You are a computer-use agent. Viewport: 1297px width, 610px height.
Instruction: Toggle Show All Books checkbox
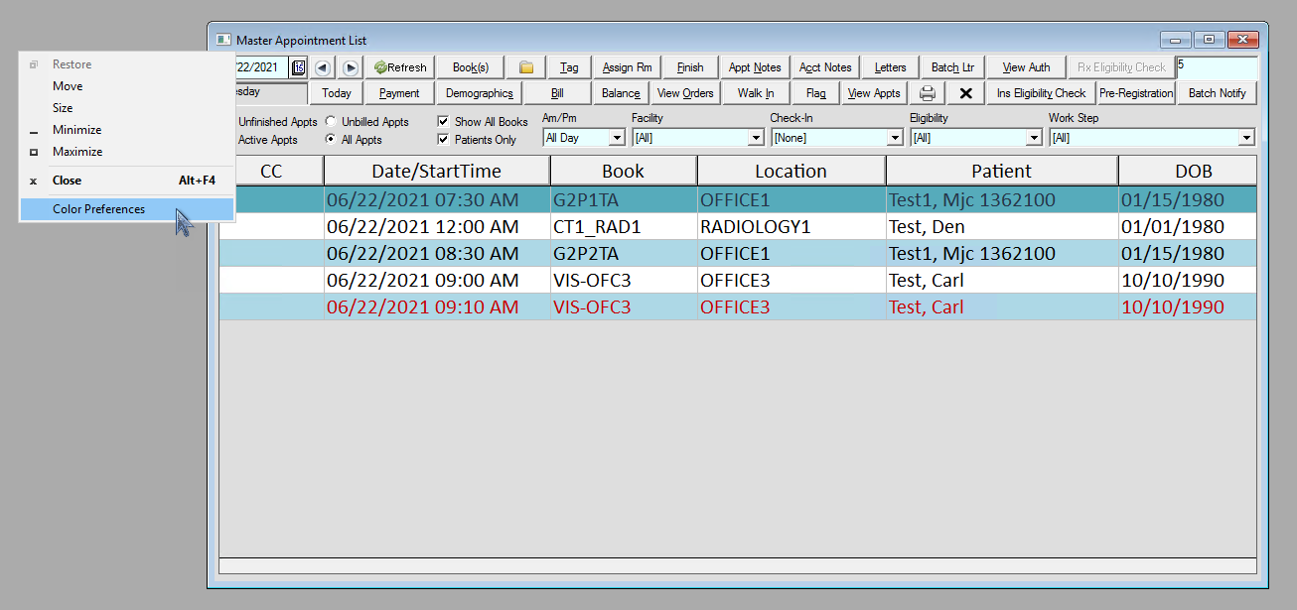pyautogui.click(x=444, y=122)
